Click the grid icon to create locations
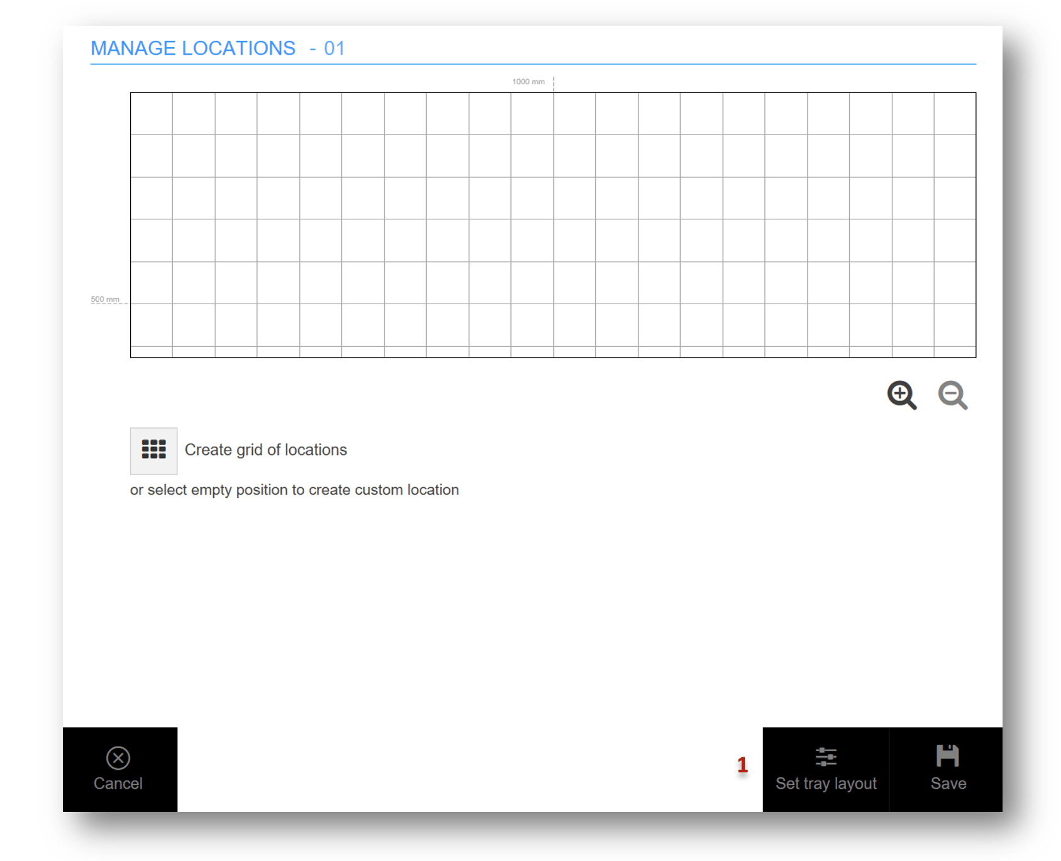This screenshot has width=1061, height=861. coord(153,451)
